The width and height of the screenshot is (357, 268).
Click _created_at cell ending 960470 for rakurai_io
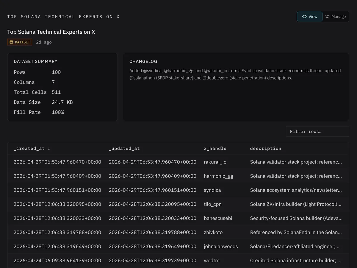pyautogui.click(x=57, y=162)
